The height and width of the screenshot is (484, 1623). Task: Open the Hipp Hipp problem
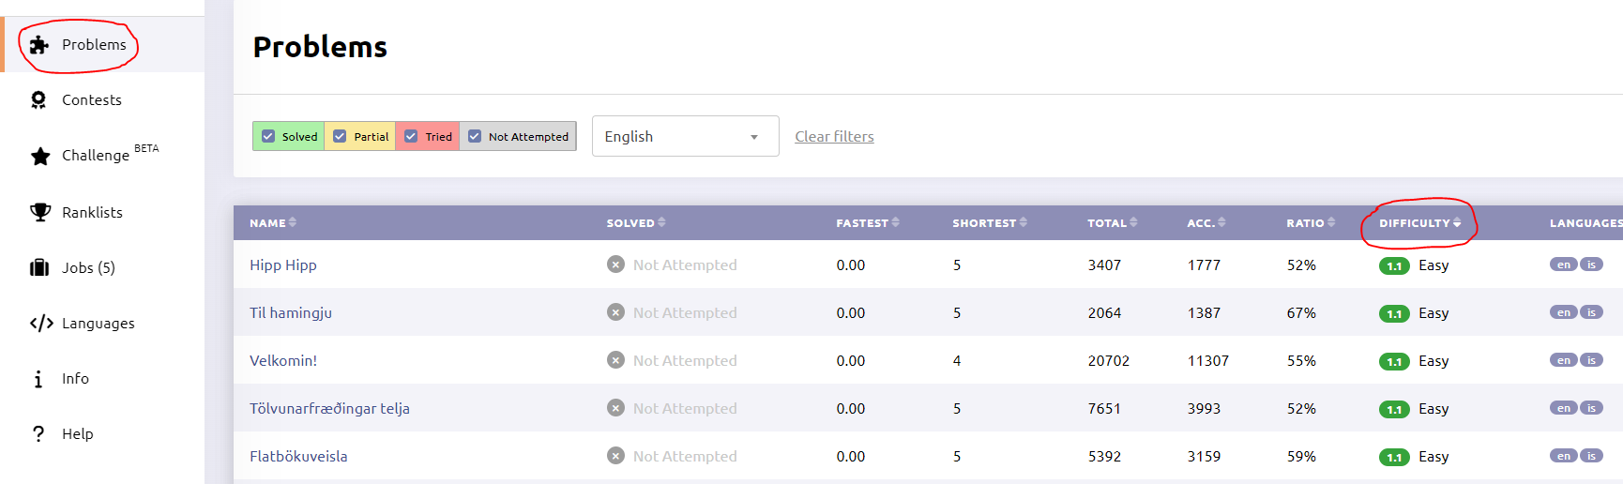[282, 265]
